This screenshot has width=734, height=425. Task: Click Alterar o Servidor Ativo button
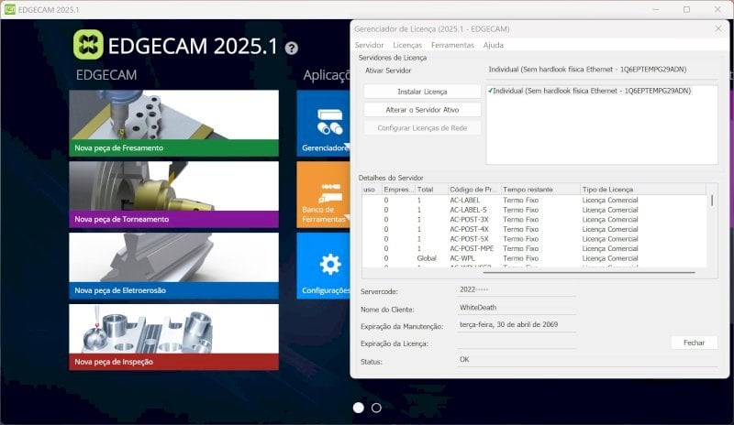[x=422, y=110]
